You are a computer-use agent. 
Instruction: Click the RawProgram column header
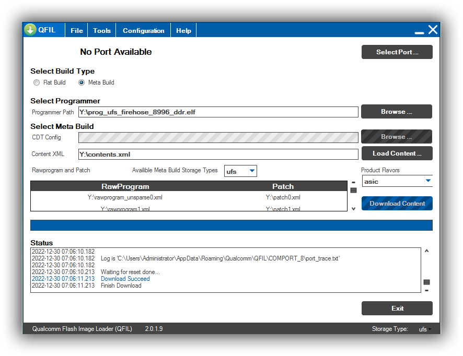click(x=125, y=186)
